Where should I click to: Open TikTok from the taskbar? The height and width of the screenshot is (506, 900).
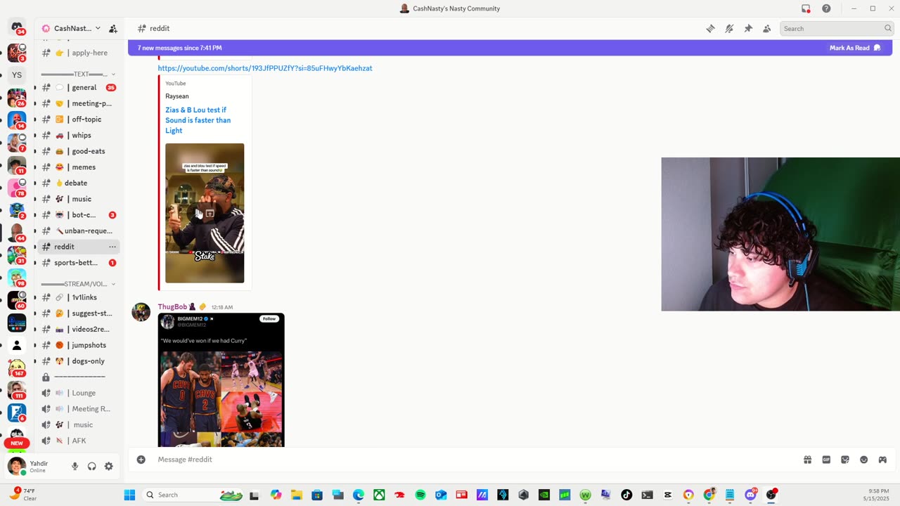626,495
